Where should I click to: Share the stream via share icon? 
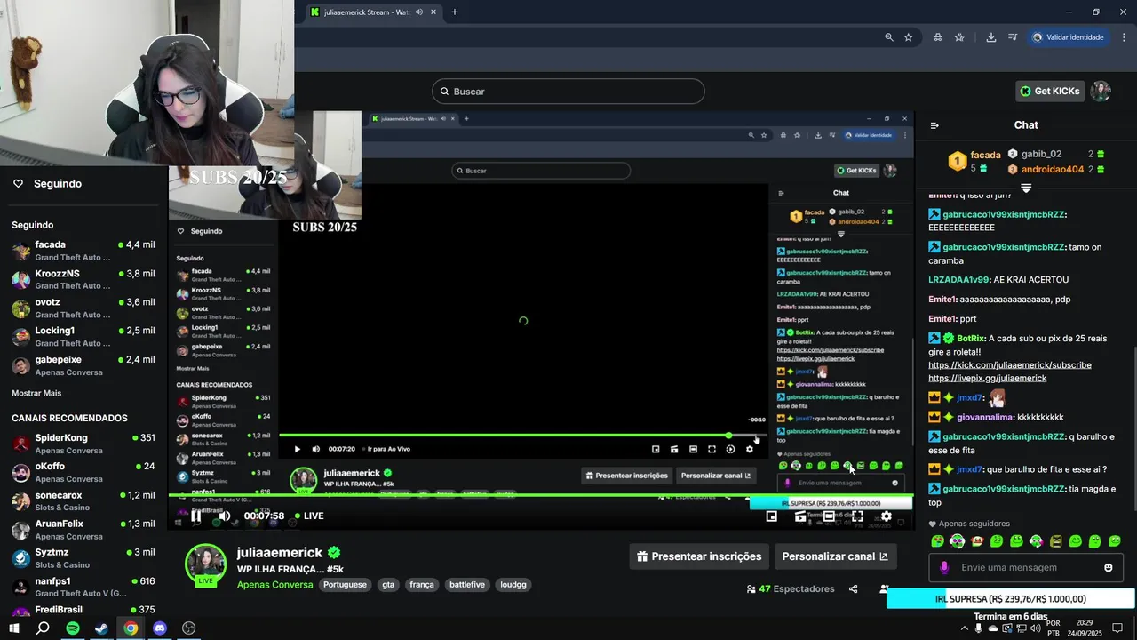(853, 588)
